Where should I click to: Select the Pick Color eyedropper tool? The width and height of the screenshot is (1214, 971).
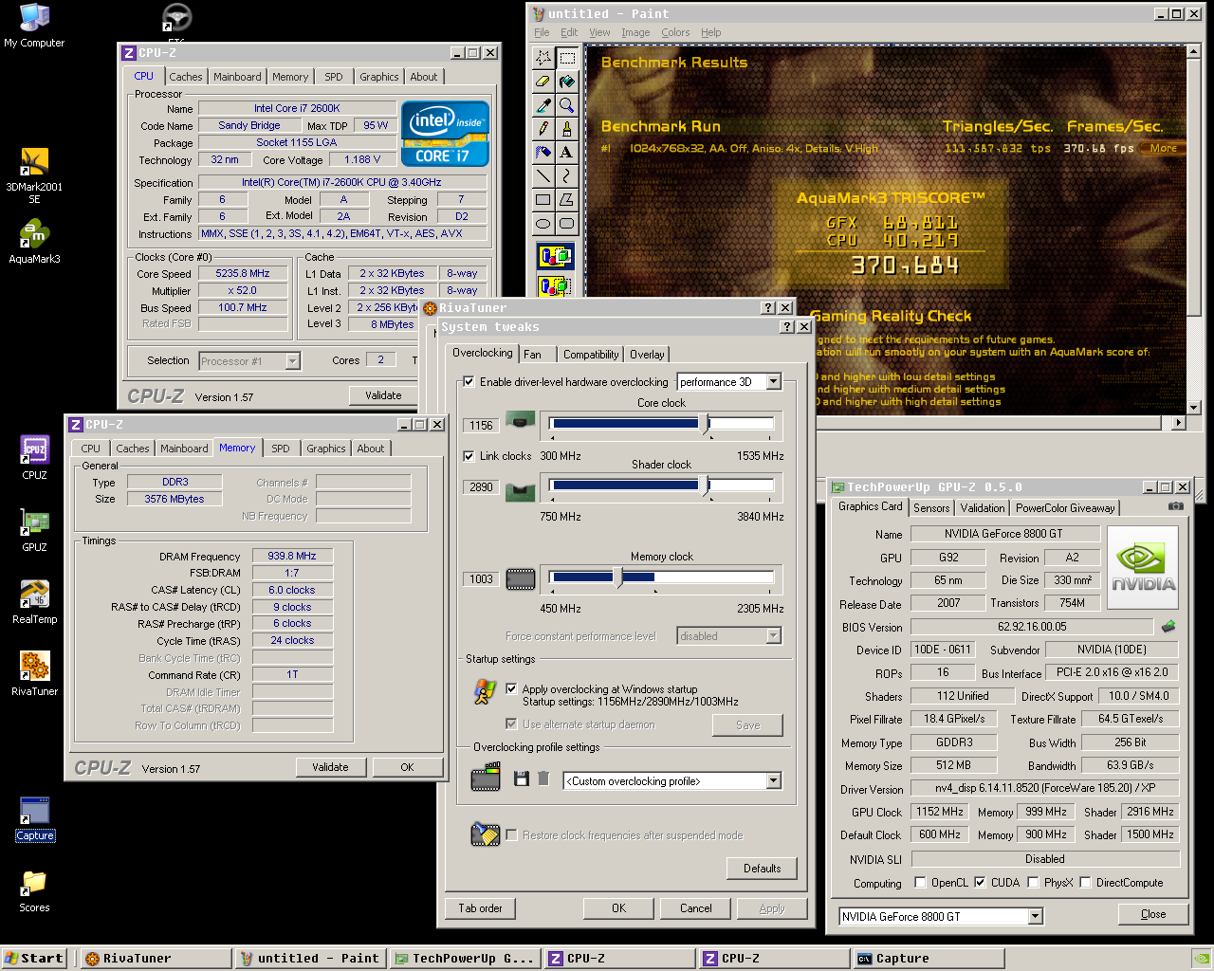point(543,105)
